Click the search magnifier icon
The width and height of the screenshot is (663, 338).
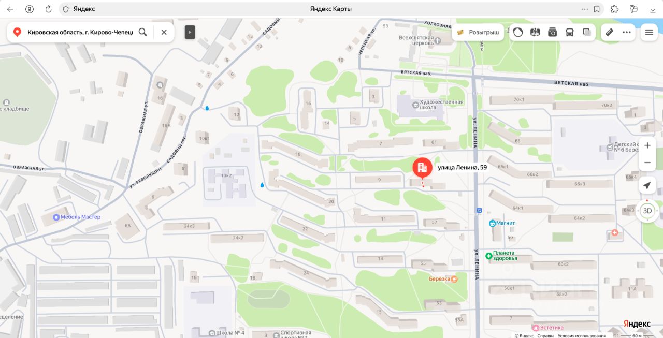pyautogui.click(x=143, y=32)
